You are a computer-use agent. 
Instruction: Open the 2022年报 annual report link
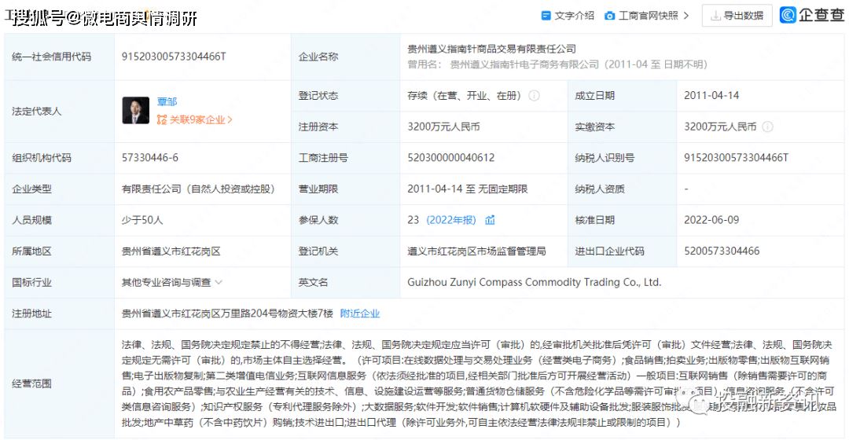[x=450, y=220]
